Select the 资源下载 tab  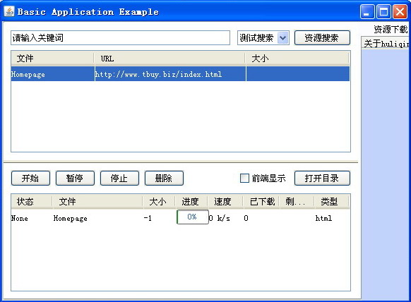391,29
